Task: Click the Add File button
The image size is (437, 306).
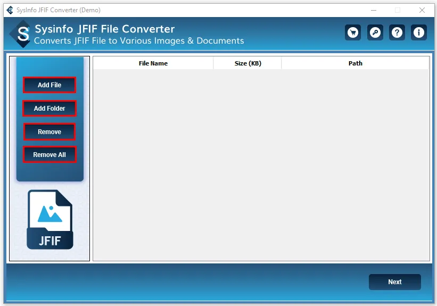Action: 50,85
